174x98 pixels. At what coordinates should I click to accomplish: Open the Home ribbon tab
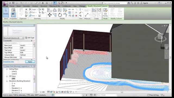[x=12, y=6]
